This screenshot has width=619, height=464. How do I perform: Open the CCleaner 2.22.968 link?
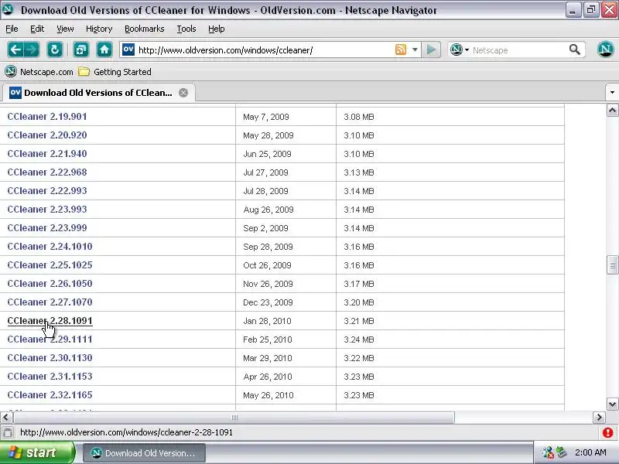tap(47, 172)
